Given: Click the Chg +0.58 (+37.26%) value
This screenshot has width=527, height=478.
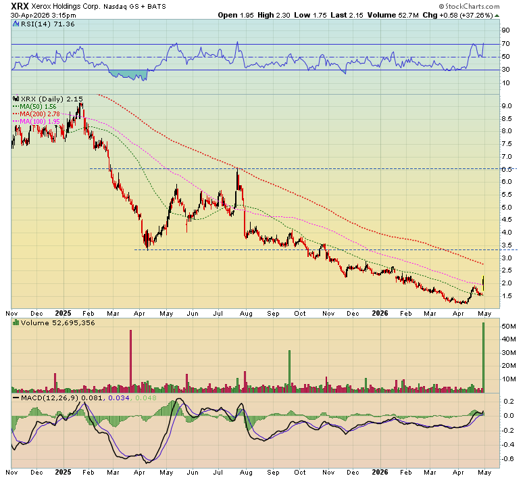Looking at the screenshot, I should (458, 15).
